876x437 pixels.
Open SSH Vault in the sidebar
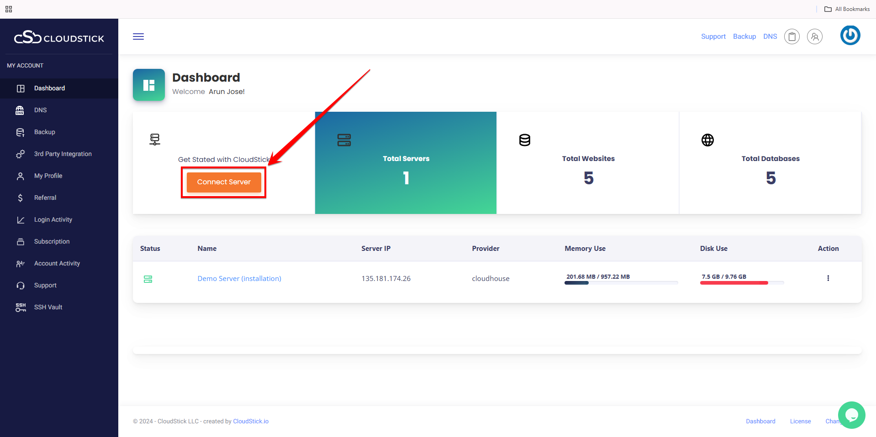48,307
